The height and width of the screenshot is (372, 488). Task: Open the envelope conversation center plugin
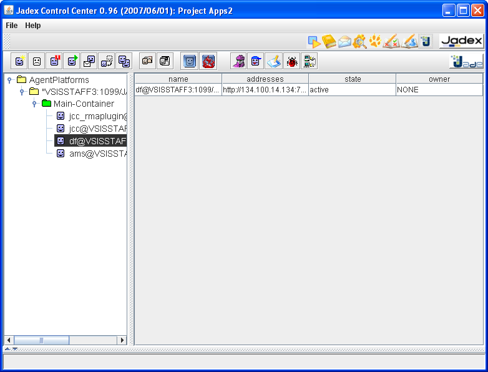coord(344,41)
